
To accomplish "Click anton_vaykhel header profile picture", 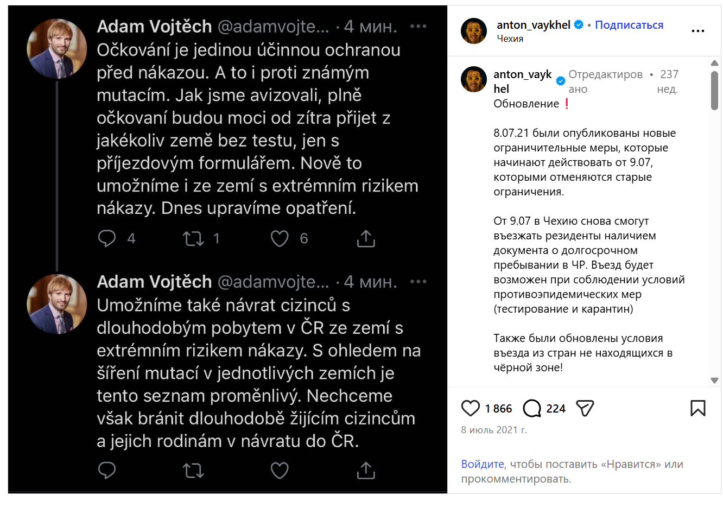I will point(474,31).
